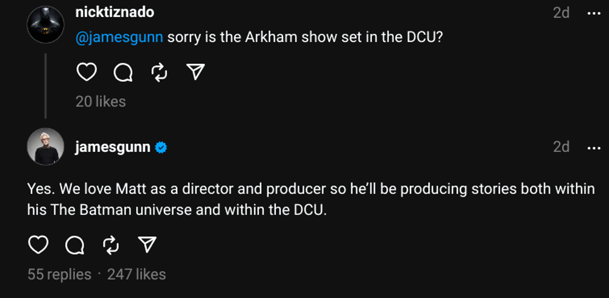Reply to nicktiznado's post via comment bubble

123,73
